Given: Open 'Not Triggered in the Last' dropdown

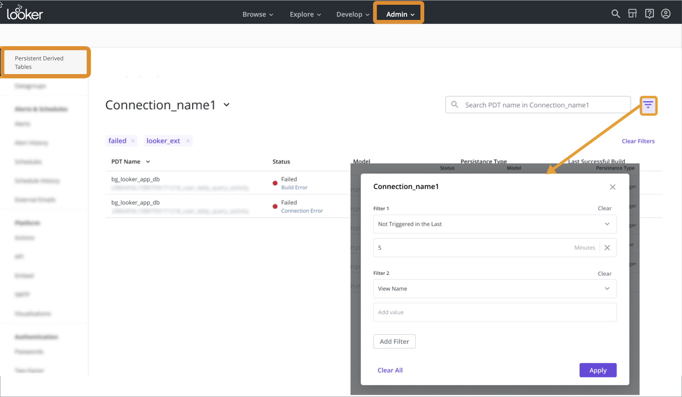Looking at the screenshot, I should (x=495, y=224).
